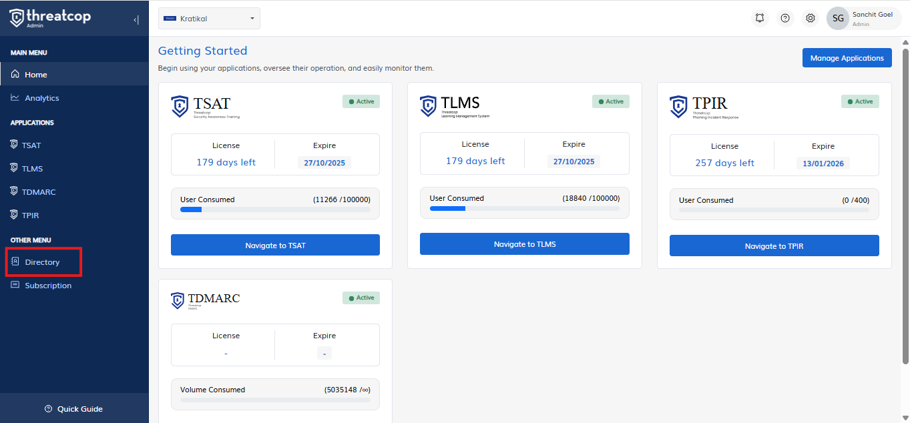Click the help question mark icon

(785, 18)
